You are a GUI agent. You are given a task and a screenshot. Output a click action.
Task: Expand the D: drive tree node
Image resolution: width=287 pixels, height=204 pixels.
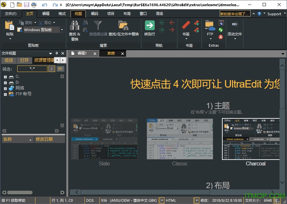(x=5, y=83)
